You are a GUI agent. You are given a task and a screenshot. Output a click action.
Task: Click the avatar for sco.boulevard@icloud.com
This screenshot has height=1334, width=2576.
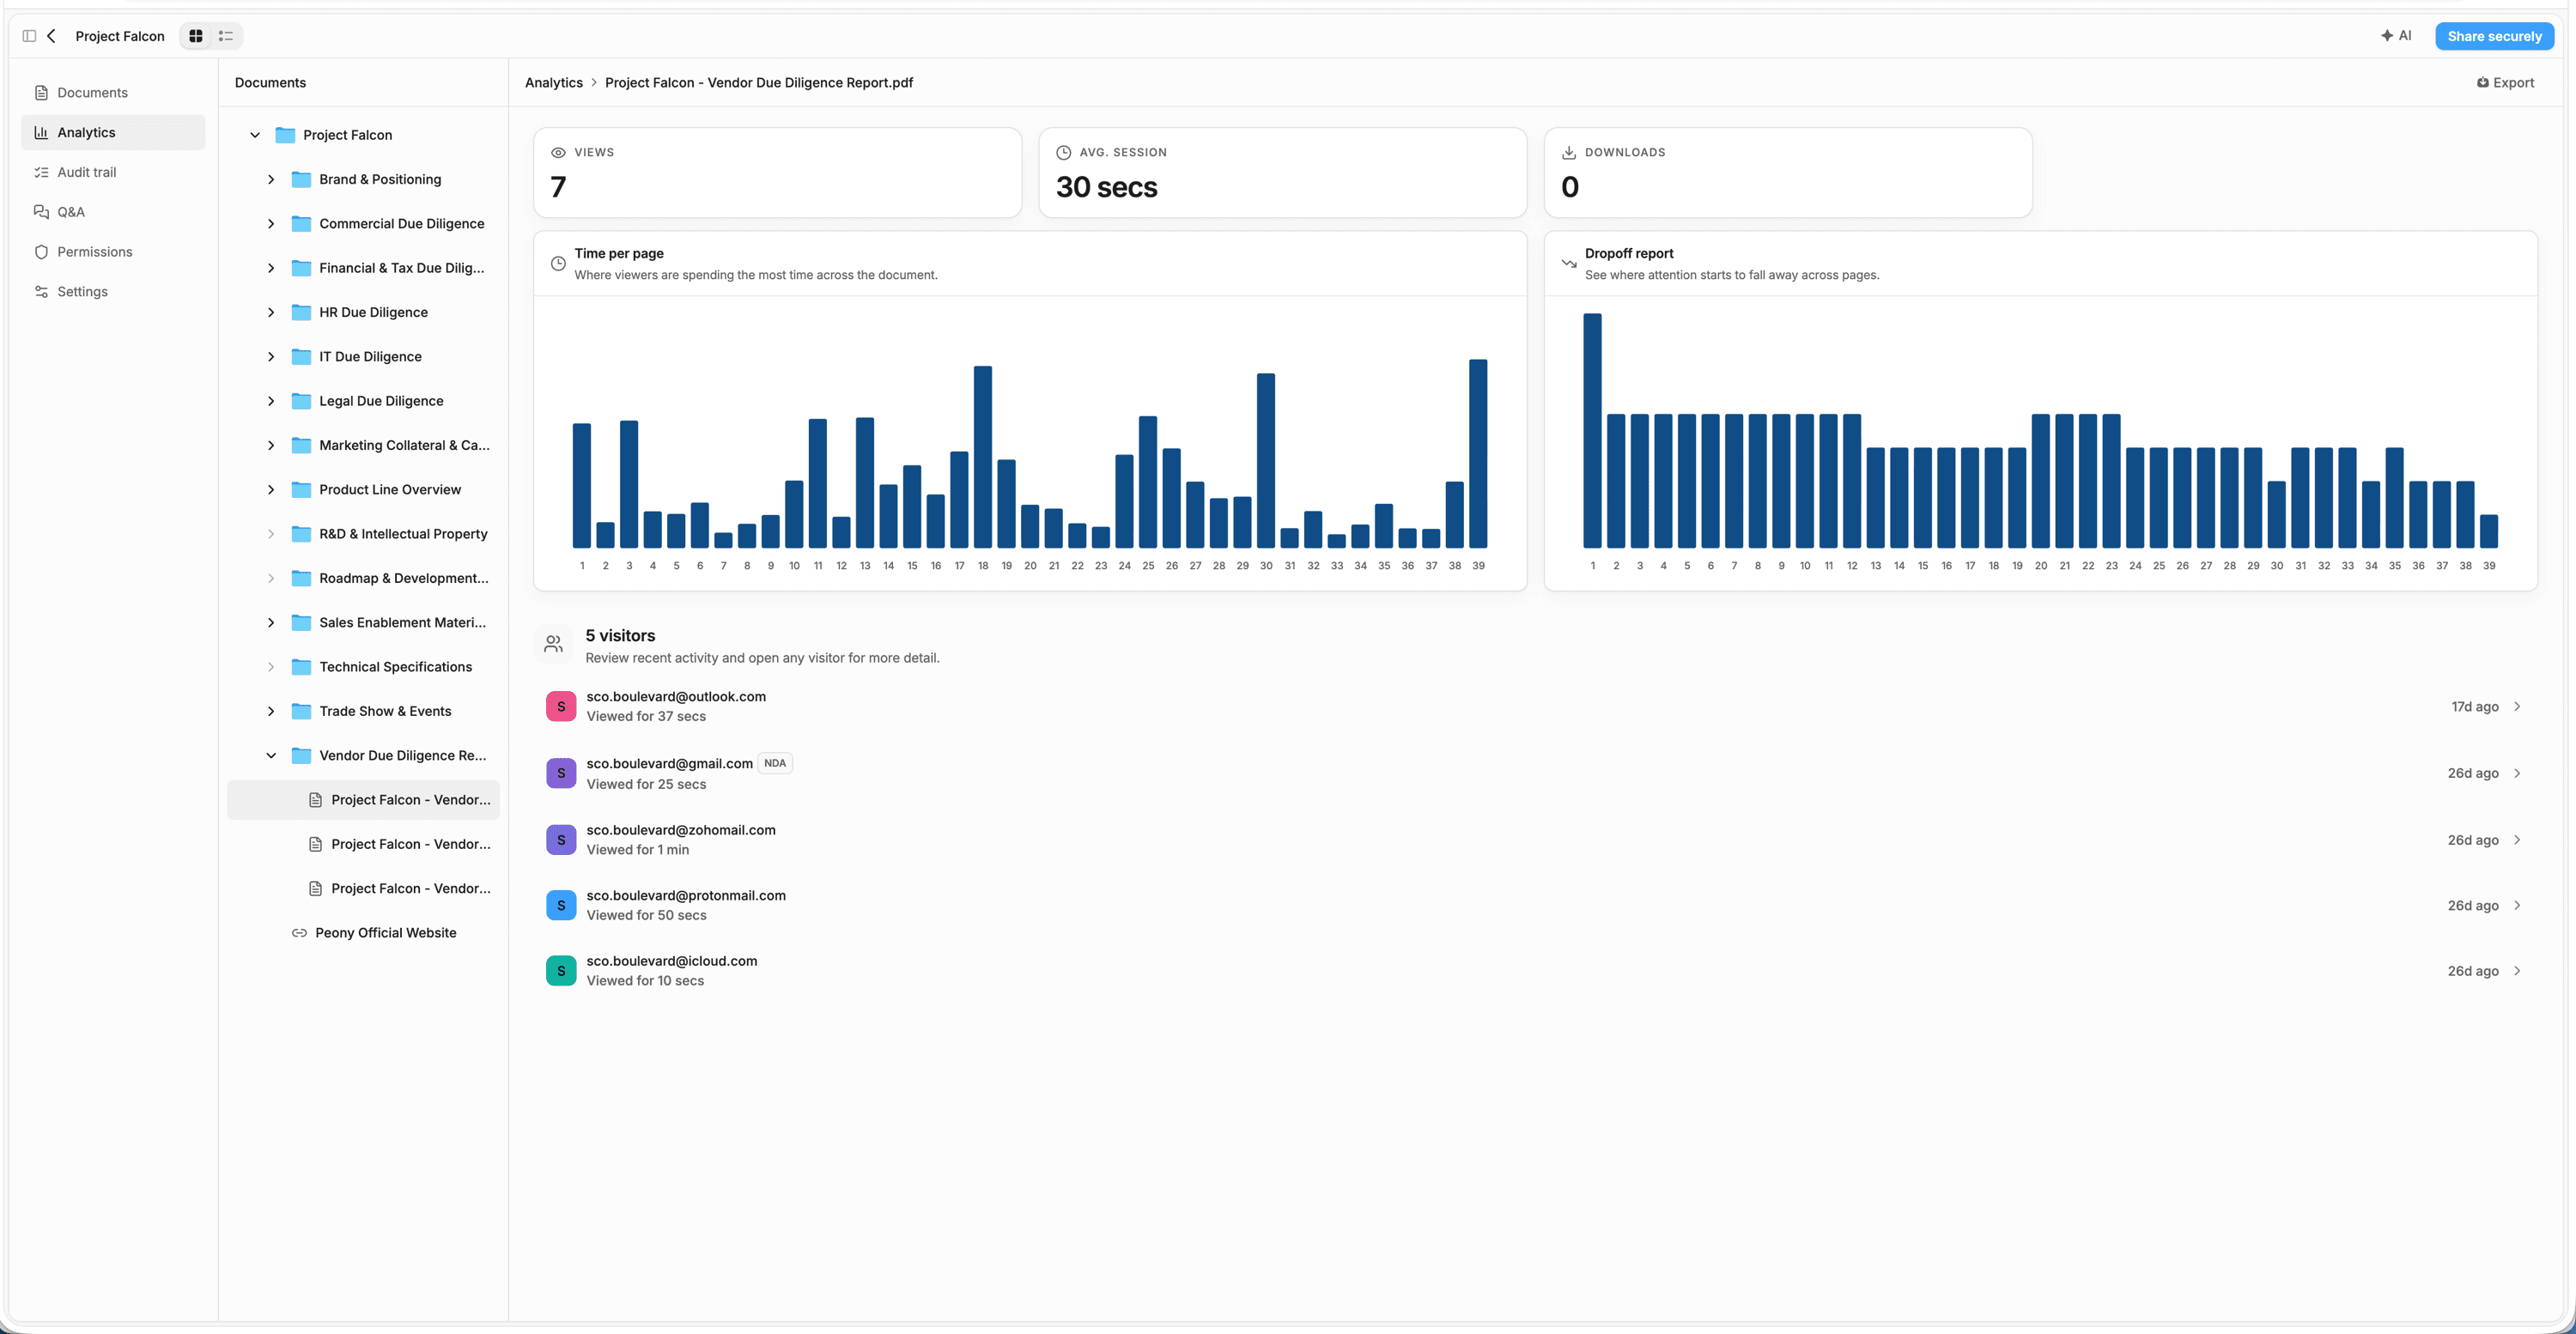[x=561, y=971]
